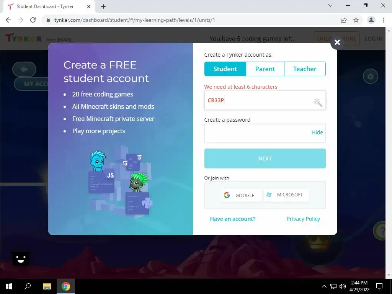392x294 pixels.
Task: Open the Windows Start menu
Action: 9,286
